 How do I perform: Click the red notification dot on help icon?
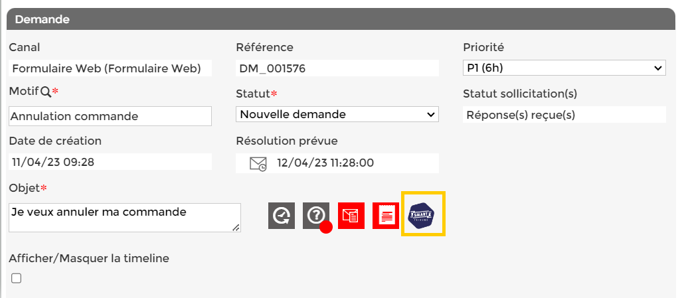click(x=326, y=227)
